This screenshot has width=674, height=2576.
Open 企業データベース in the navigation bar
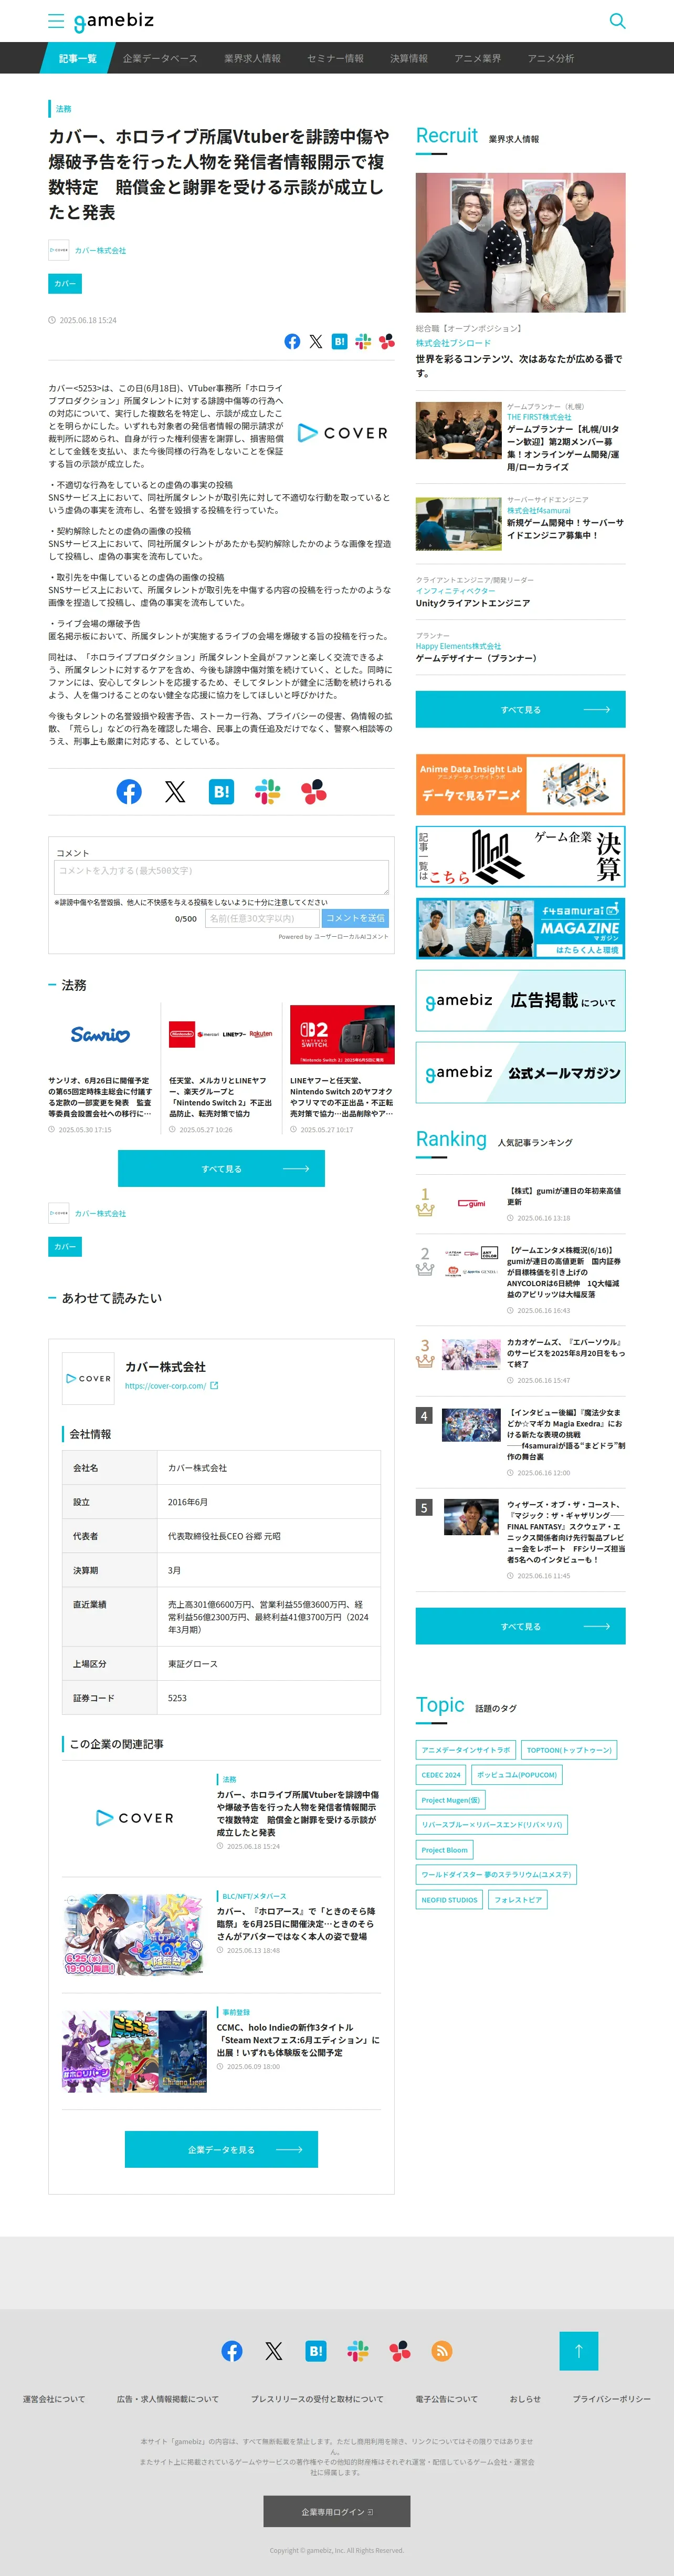click(160, 58)
